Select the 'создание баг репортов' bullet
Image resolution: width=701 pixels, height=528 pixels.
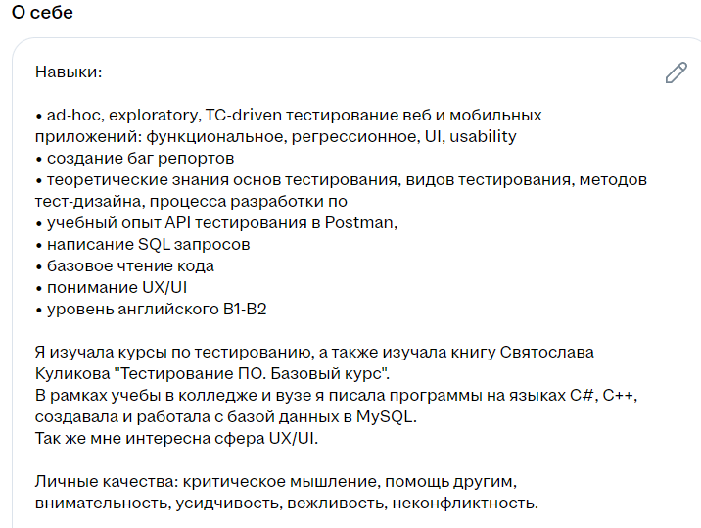(x=134, y=158)
